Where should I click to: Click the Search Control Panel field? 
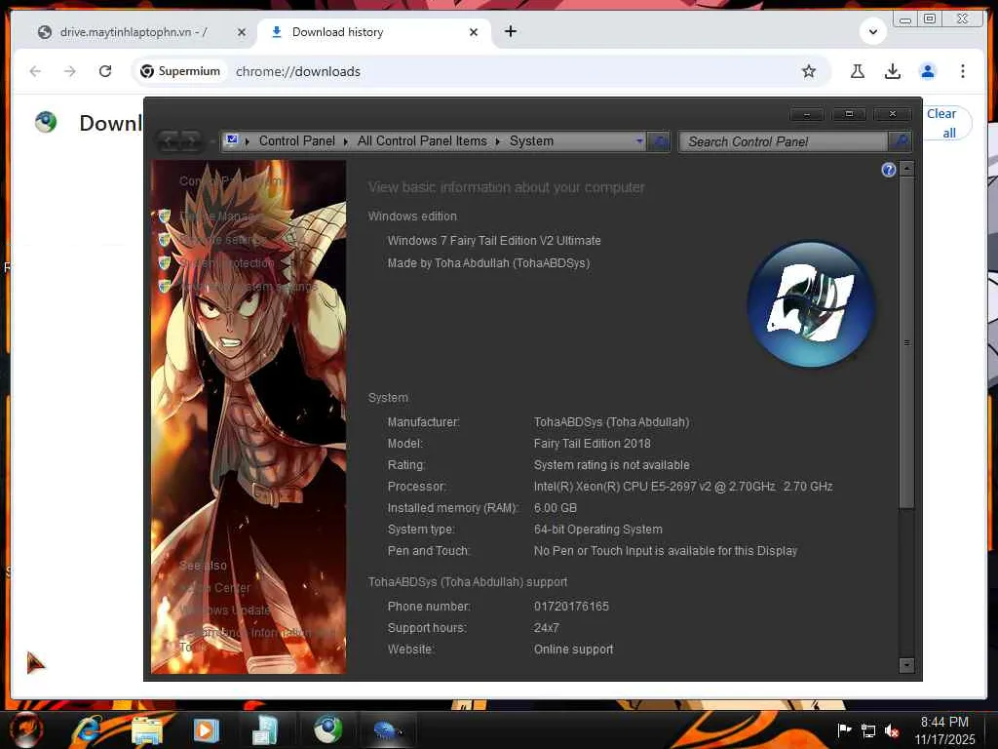coord(784,141)
